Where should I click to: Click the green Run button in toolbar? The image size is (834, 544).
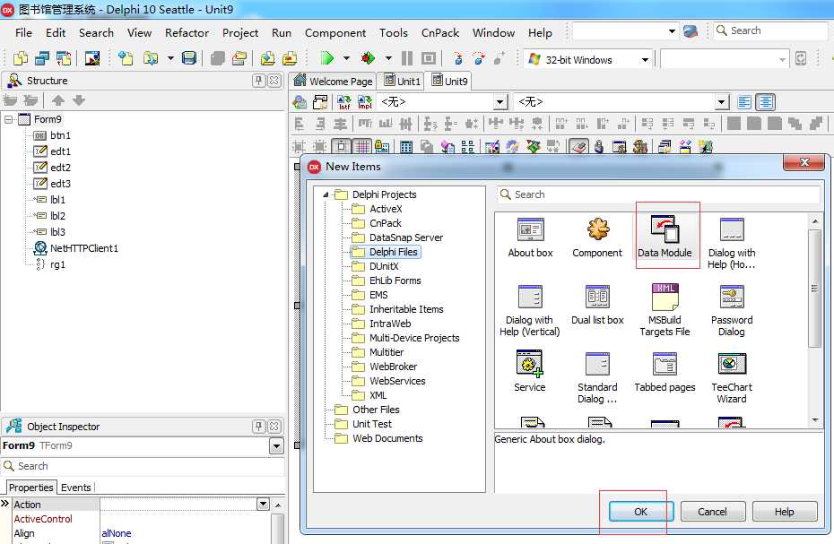tap(326, 58)
